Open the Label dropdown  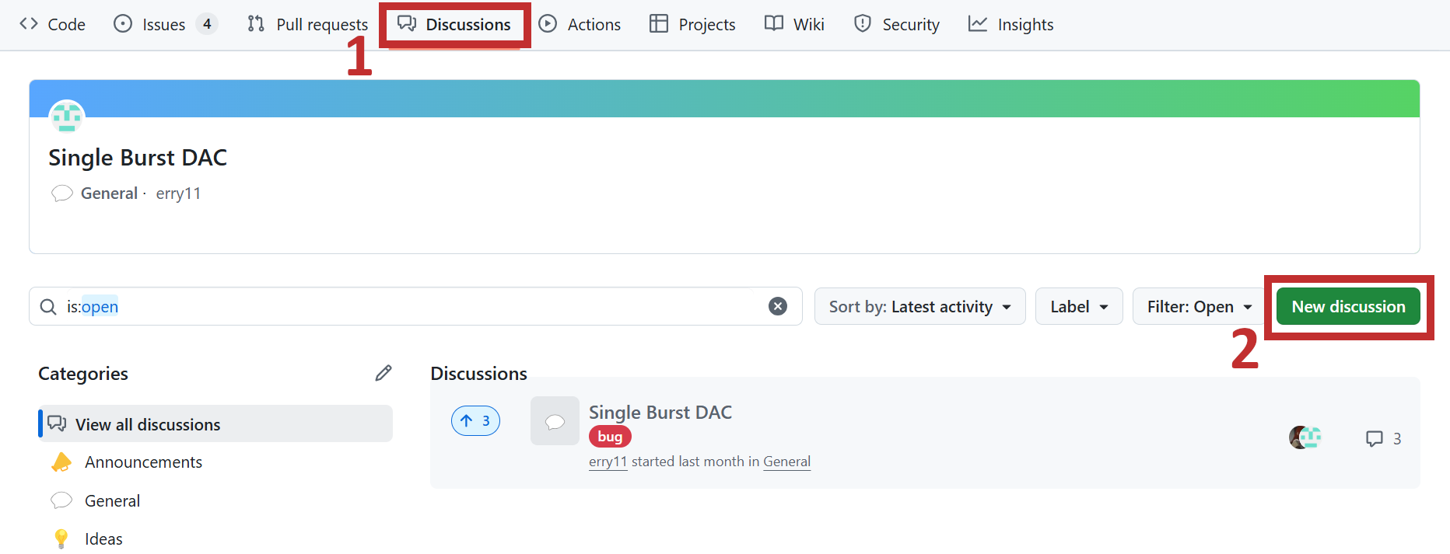click(x=1078, y=307)
